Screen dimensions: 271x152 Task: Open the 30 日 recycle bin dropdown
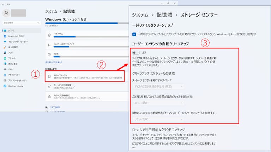[158, 103]
